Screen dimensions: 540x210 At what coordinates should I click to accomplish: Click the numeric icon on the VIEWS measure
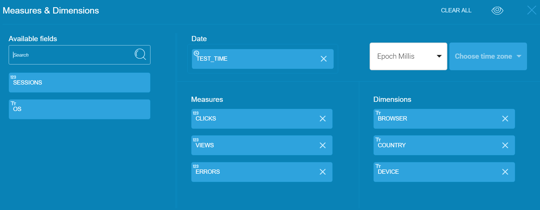[195, 140]
